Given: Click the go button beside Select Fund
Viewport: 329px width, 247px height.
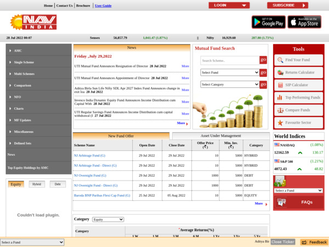Looking at the screenshot, I should (x=263, y=72).
